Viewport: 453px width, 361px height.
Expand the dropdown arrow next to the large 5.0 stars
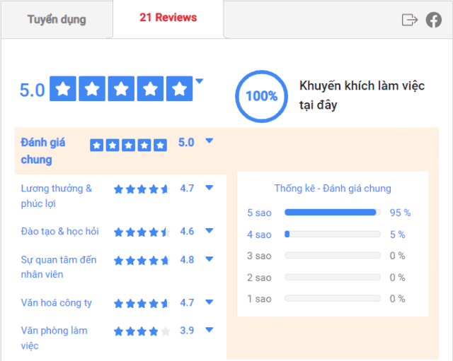tap(200, 81)
